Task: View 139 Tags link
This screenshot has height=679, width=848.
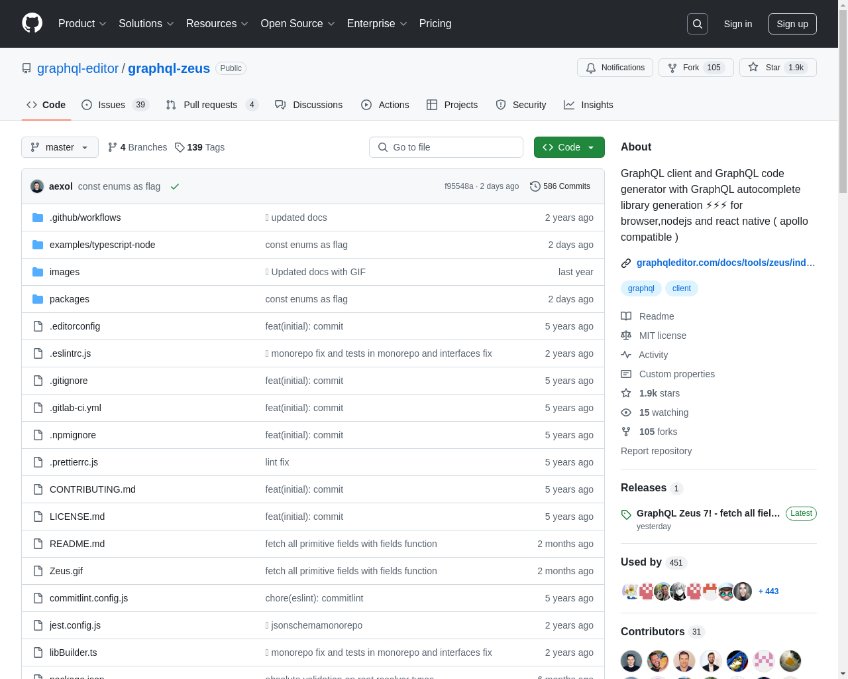Action: point(199,147)
